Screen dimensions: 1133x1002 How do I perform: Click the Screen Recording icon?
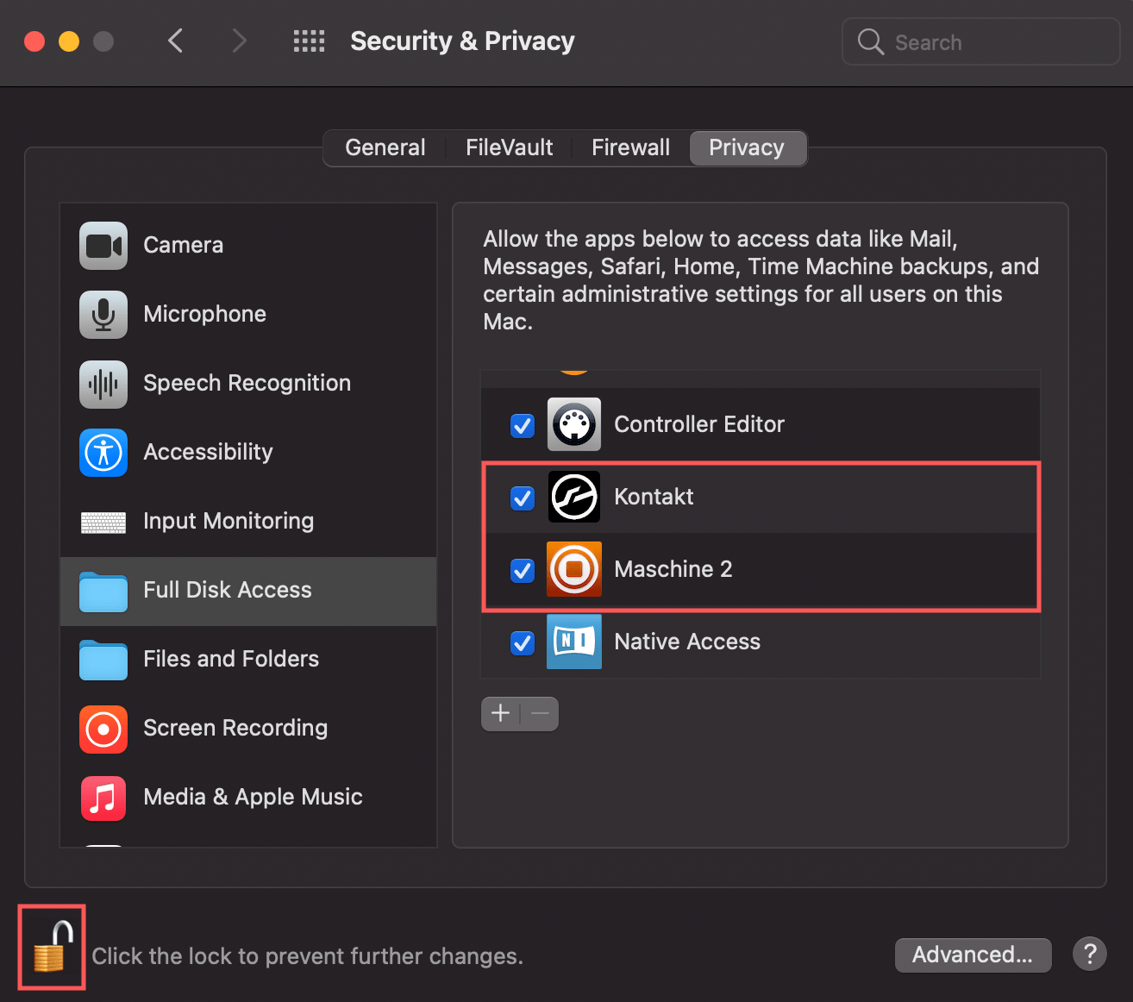click(103, 730)
